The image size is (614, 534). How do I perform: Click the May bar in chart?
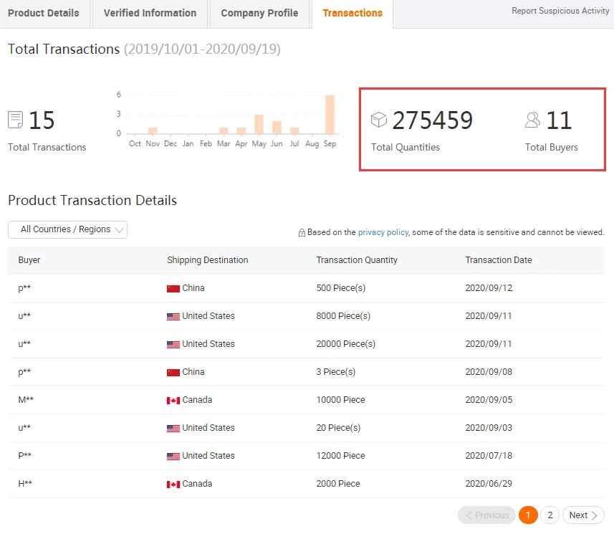(x=259, y=124)
